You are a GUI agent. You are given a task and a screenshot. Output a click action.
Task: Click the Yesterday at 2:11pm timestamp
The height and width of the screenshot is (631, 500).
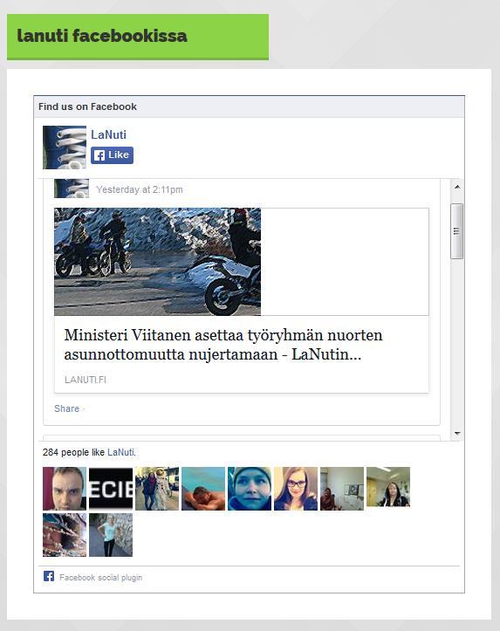pos(139,189)
